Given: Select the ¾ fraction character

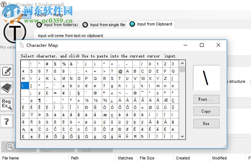Looking at the screenshot, I should pyautogui.click(x=105, y=100).
